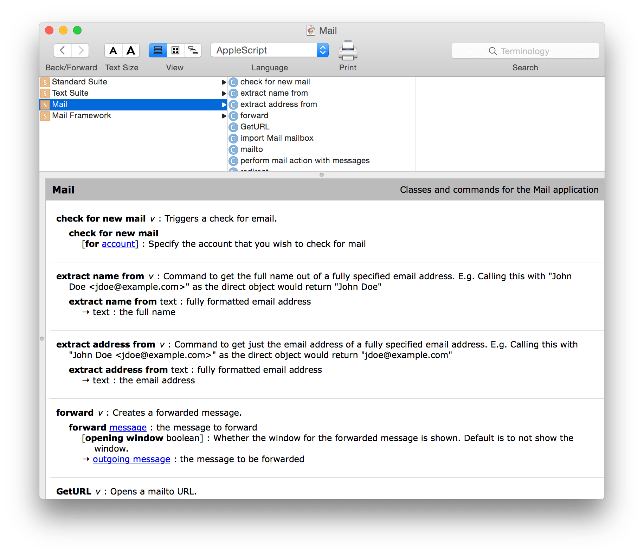Go forward with the Forward arrow button
The height and width of the screenshot is (555, 644).
point(80,50)
